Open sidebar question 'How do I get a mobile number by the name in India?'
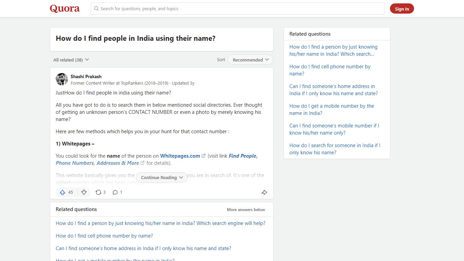This screenshot has height=261, width=464. [x=332, y=109]
